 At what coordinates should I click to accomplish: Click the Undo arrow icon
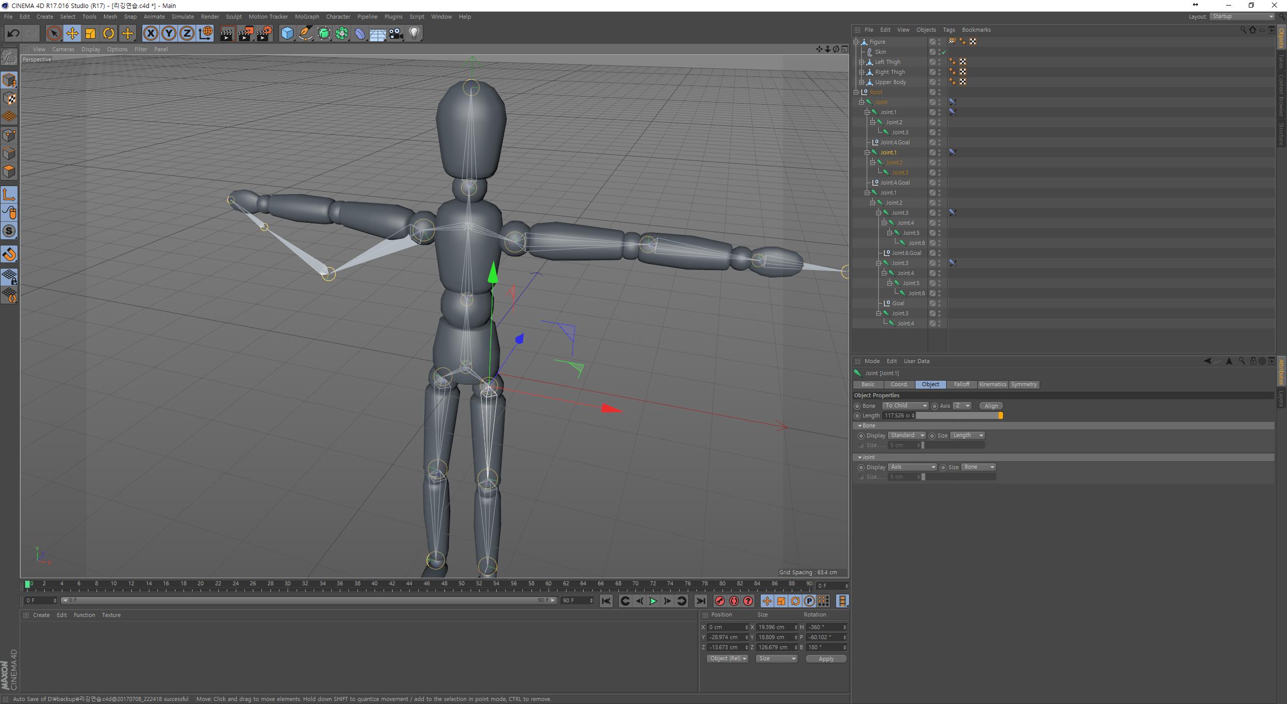pyautogui.click(x=13, y=34)
